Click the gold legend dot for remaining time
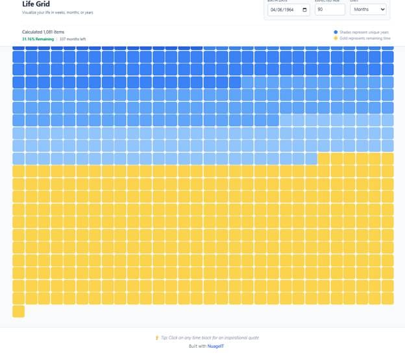 (x=335, y=38)
